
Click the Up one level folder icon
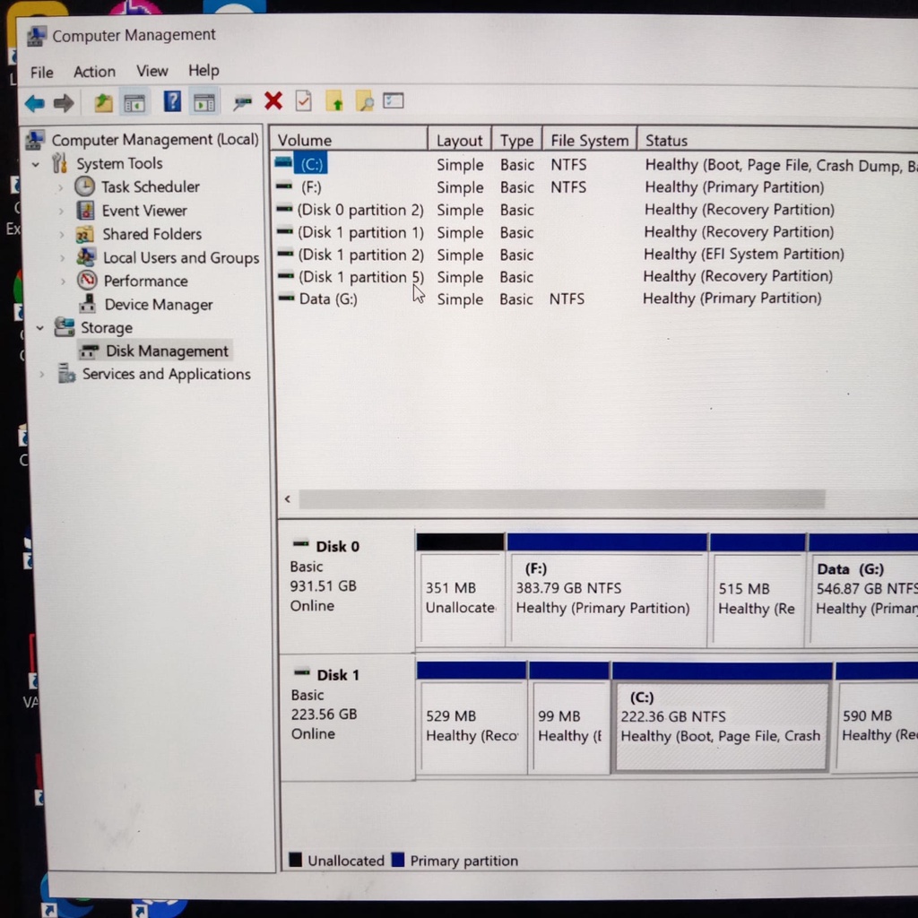click(104, 103)
